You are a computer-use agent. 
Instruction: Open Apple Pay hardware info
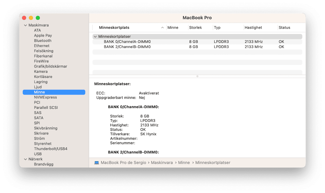(x=43, y=36)
